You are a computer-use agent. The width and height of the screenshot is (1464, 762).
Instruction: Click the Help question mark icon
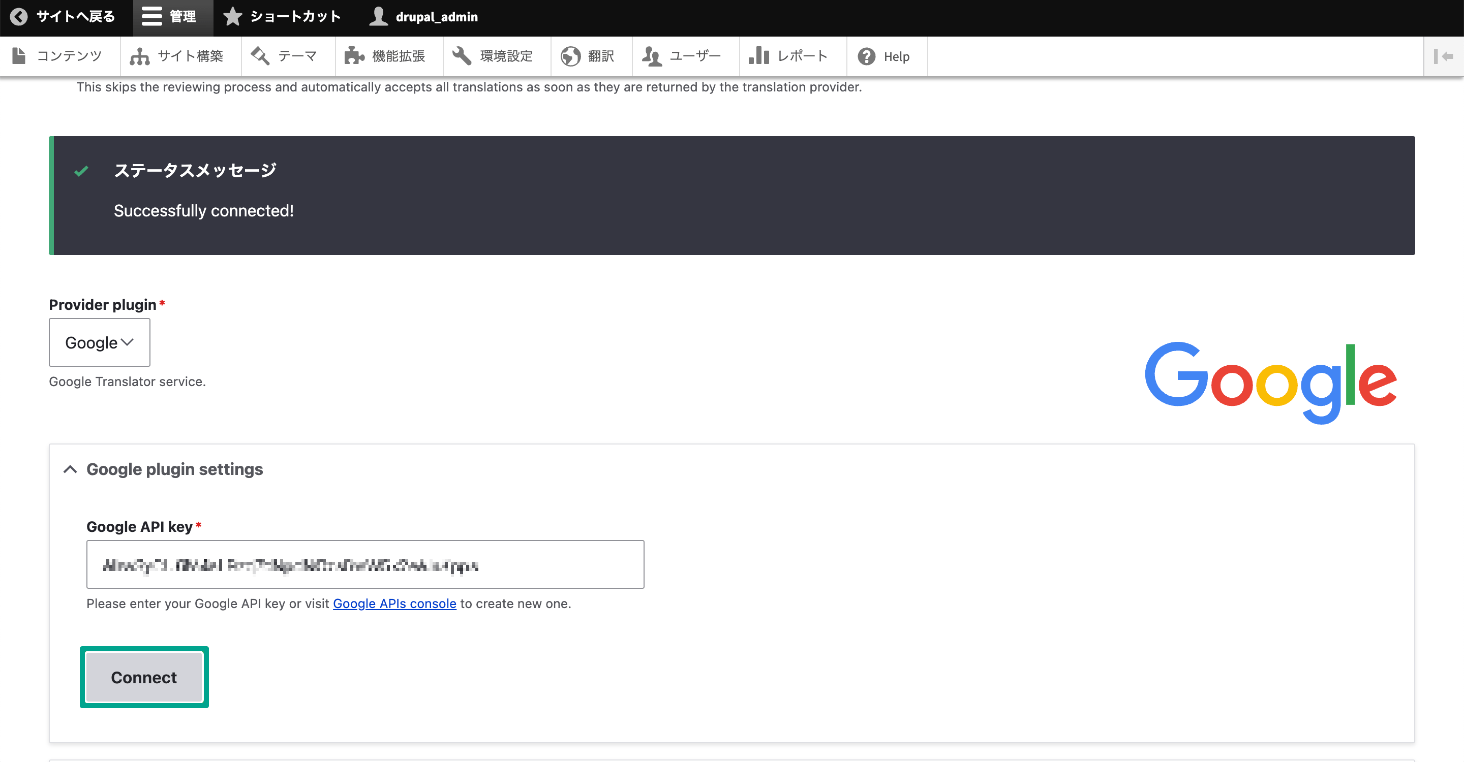point(867,56)
